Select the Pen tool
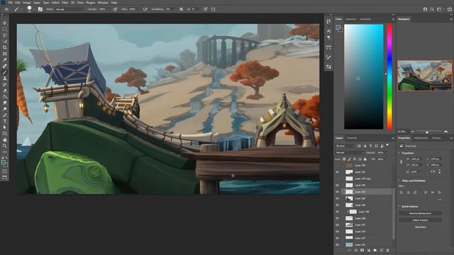 [x=5, y=115]
